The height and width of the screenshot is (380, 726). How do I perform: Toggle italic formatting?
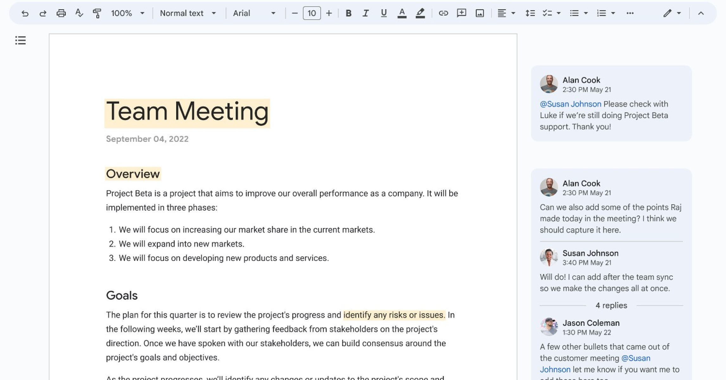tap(366, 13)
